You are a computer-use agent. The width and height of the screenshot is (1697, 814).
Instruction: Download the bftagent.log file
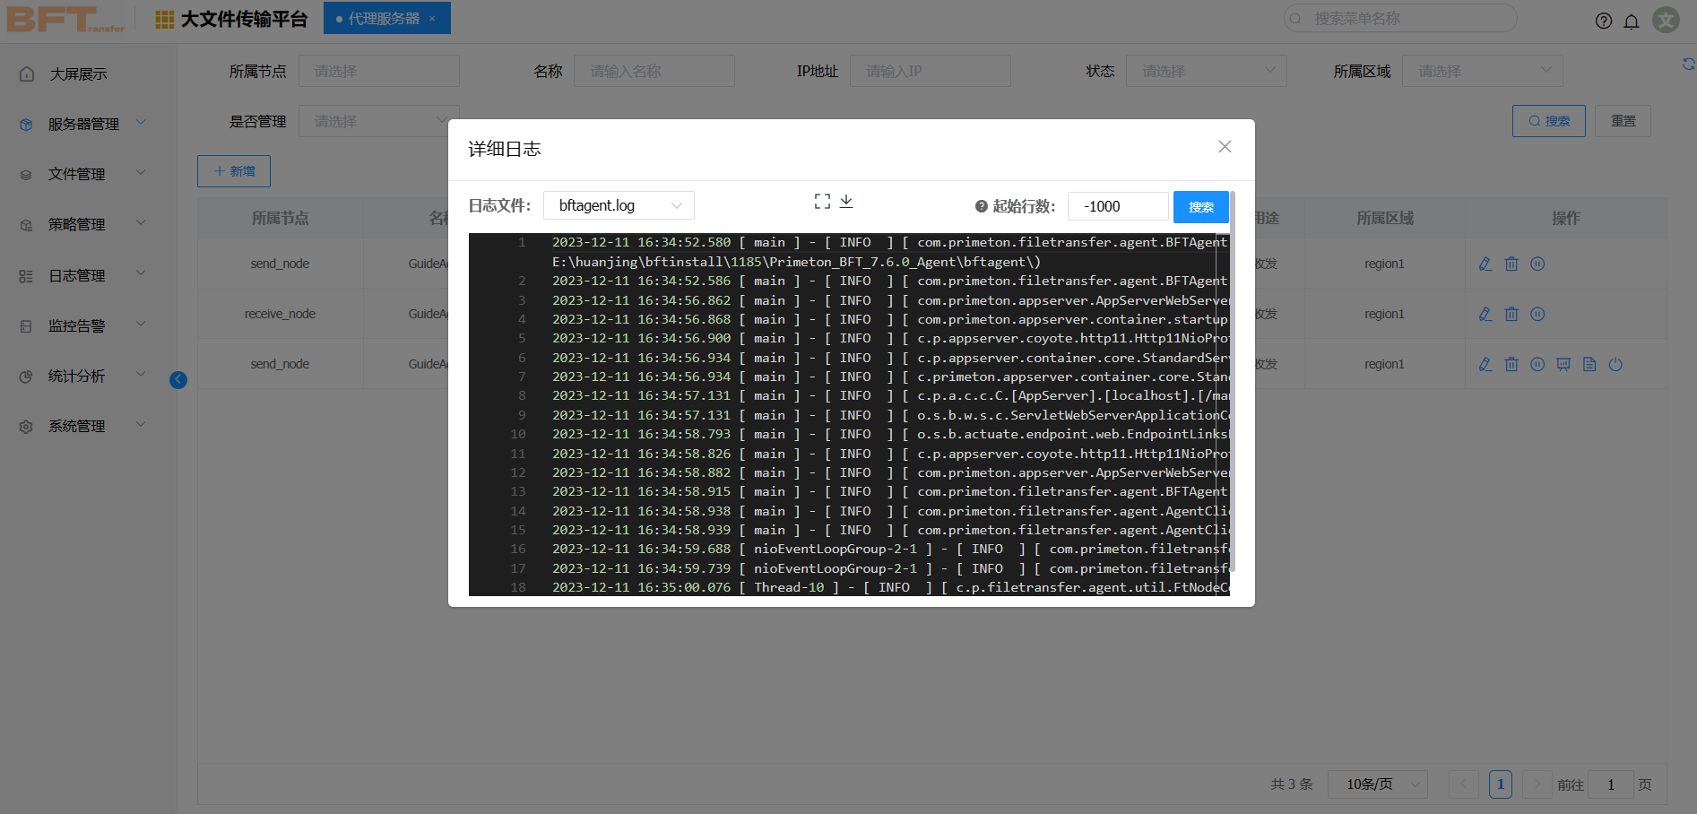pos(846,202)
